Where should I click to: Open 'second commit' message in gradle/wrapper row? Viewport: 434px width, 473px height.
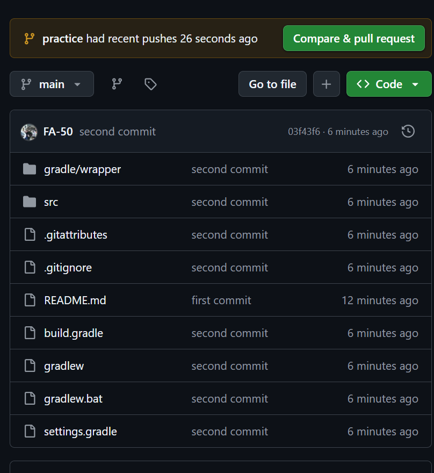[x=230, y=169]
